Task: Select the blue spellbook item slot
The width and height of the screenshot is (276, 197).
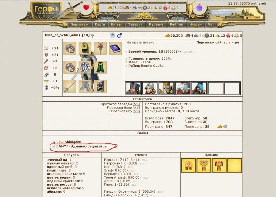Action: pos(116,48)
